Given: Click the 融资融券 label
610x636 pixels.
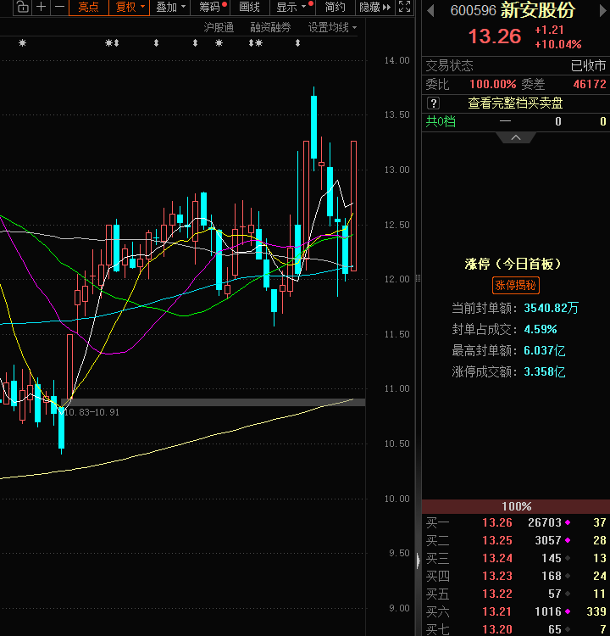Looking at the screenshot, I should coord(270,28).
